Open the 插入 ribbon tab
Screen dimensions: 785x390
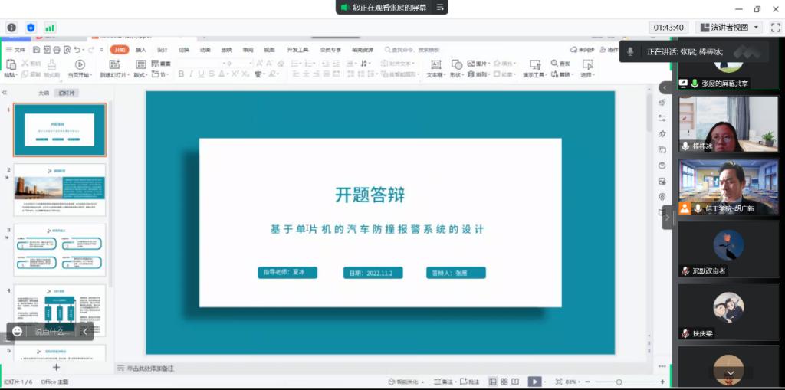coord(141,50)
